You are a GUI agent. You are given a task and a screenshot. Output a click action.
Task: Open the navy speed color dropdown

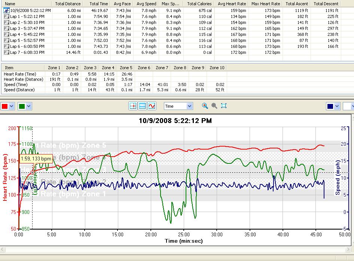[x=337, y=106]
